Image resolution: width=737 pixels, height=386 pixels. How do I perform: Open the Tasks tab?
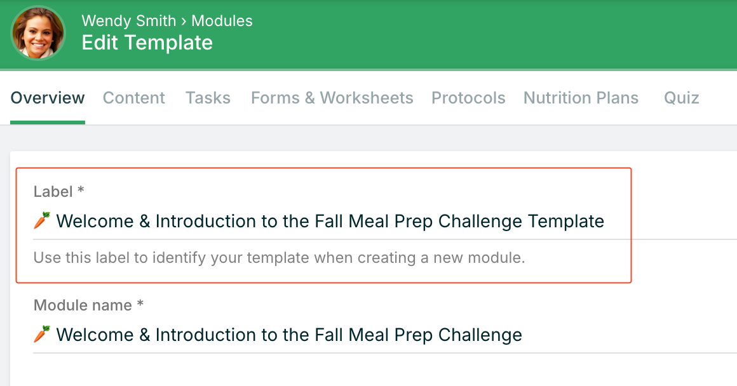(208, 98)
